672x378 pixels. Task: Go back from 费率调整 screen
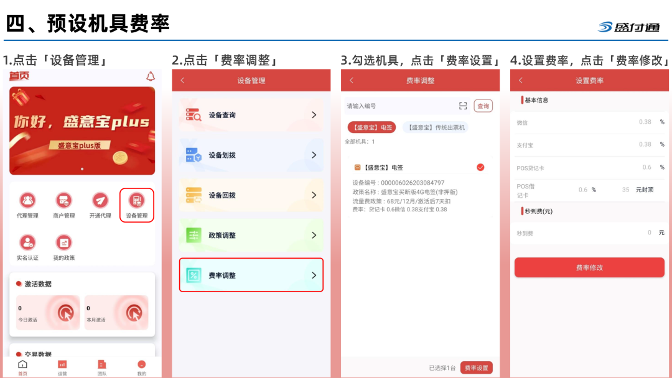(352, 80)
